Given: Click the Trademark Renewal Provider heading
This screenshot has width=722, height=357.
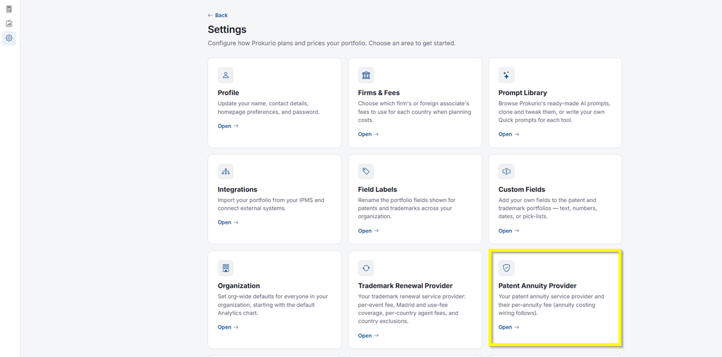Looking at the screenshot, I should coord(406,286).
